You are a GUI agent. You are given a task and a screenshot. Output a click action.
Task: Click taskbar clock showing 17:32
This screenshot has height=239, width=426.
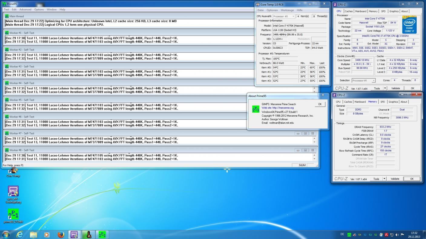pyautogui.click(x=414, y=233)
